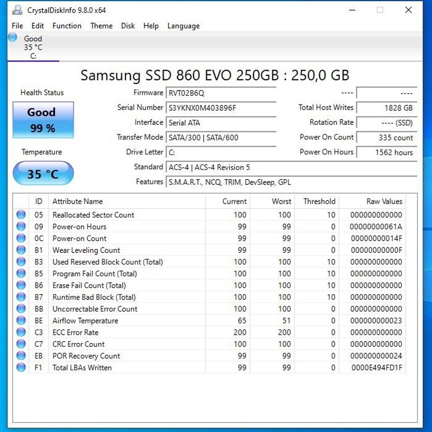Screen dimensions: 432x432
Task: Click the Serial Number field S3YKNX0M403896F
Action: (x=221, y=108)
